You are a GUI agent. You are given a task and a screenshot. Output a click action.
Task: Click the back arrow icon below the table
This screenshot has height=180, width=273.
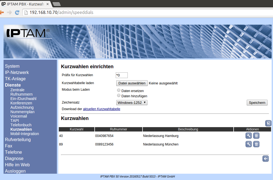point(265,159)
